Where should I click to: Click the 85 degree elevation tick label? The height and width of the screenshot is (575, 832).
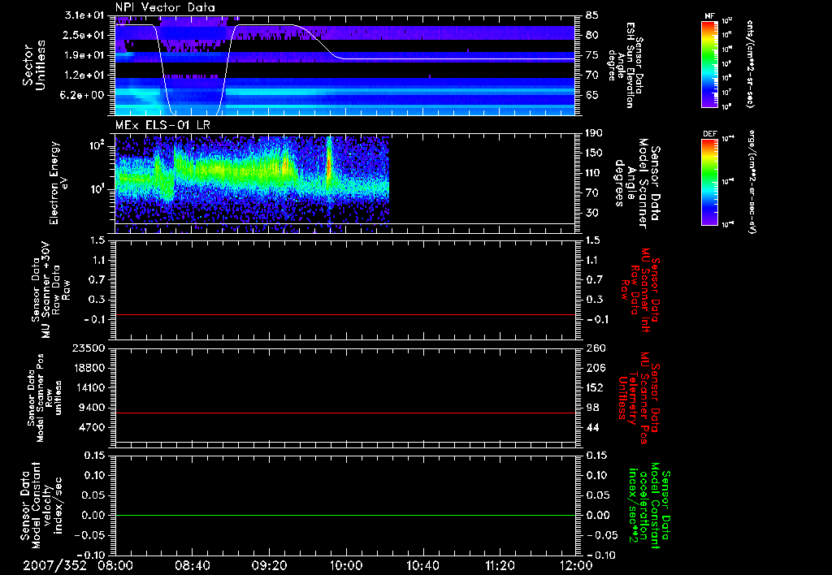592,15
